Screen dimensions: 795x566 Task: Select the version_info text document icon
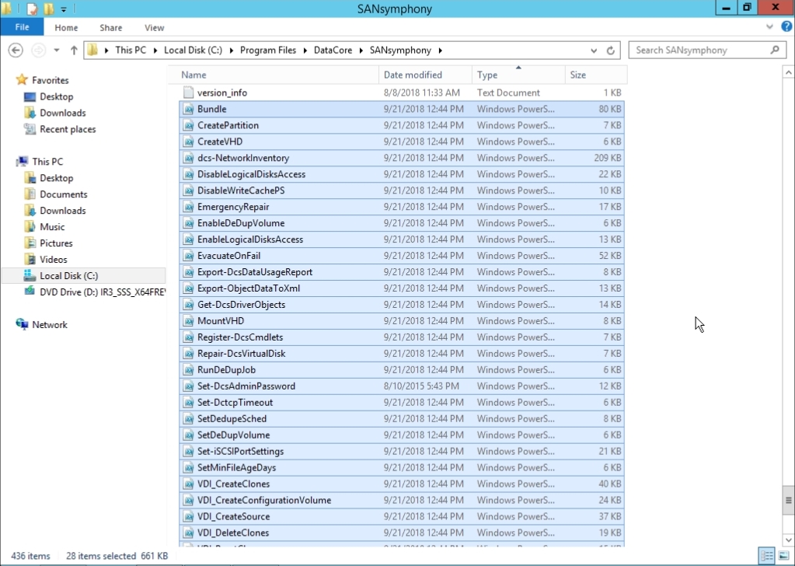[x=188, y=93]
